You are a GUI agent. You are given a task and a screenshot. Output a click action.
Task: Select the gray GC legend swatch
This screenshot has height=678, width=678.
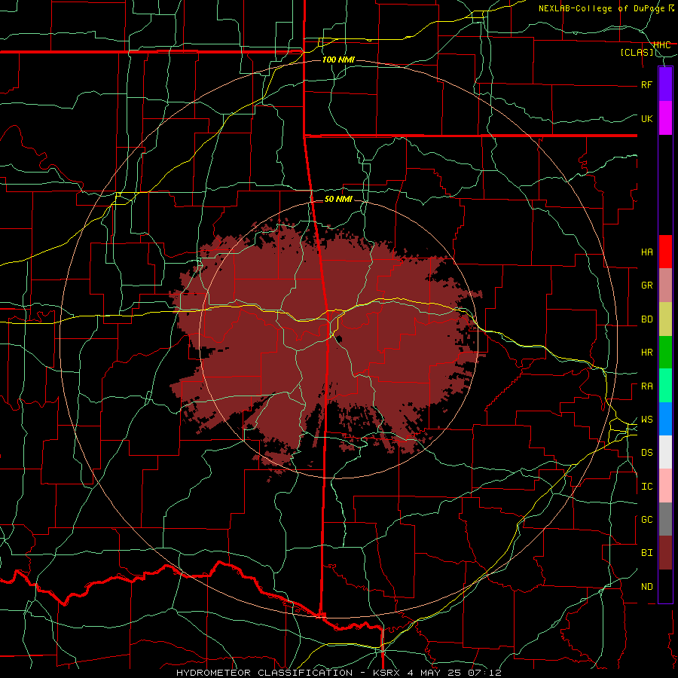click(665, 519)
